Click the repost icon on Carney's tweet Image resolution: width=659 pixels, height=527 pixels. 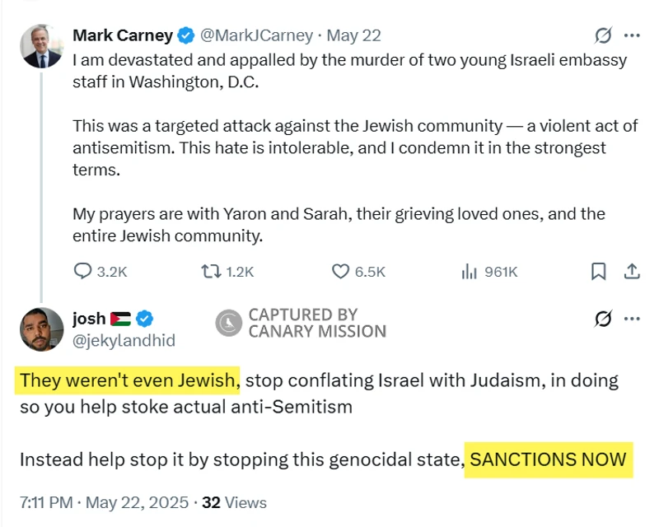[x=211, y=271]
